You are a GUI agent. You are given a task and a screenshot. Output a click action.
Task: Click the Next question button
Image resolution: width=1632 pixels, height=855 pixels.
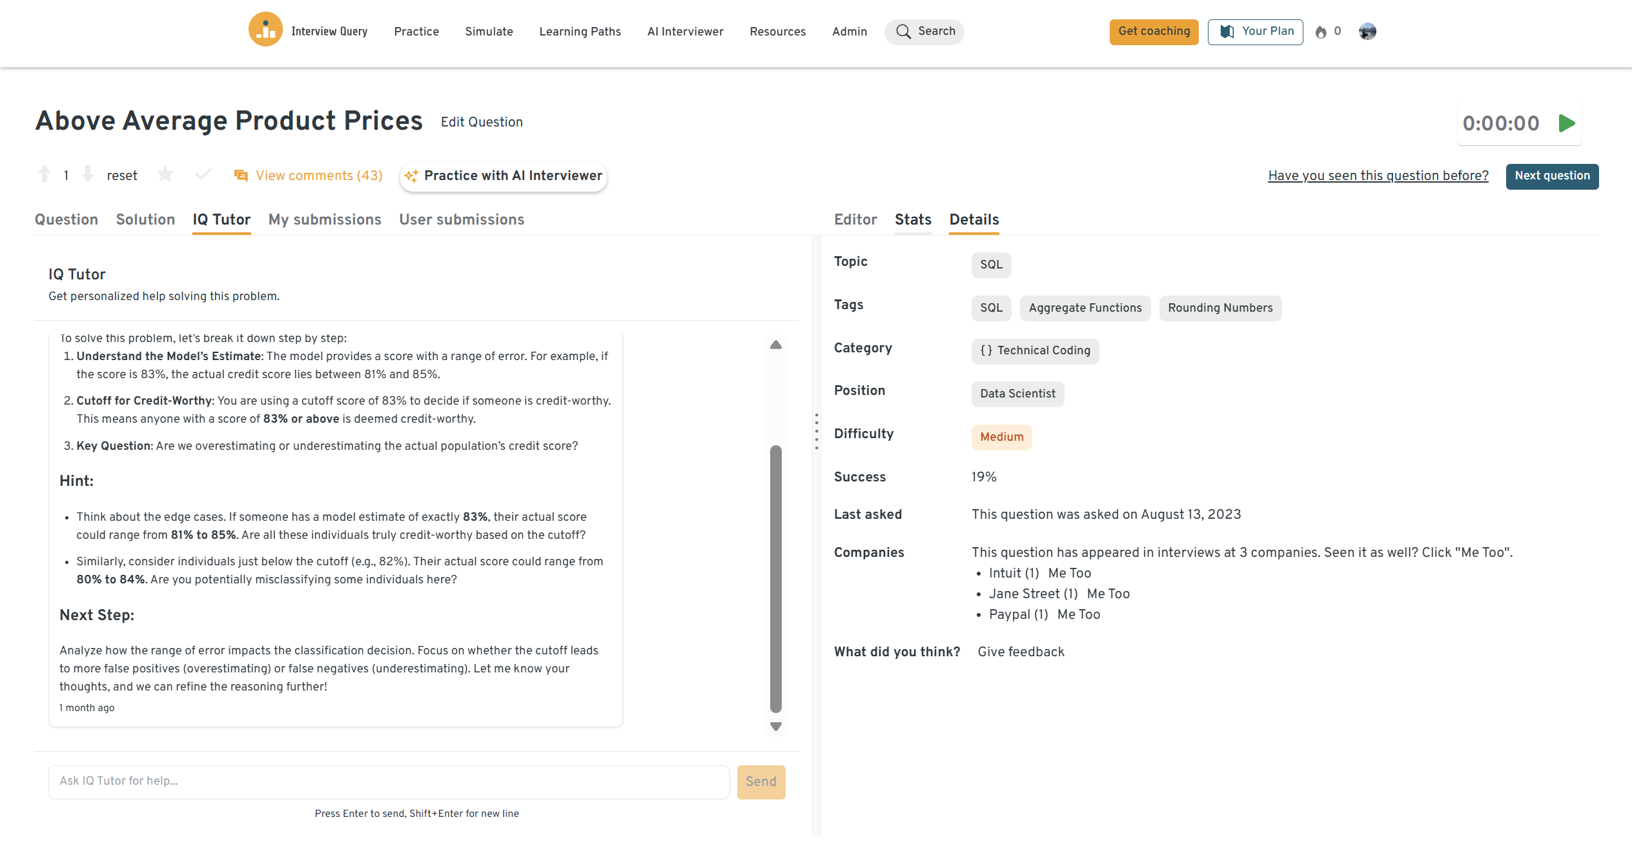click(1552, 176)
